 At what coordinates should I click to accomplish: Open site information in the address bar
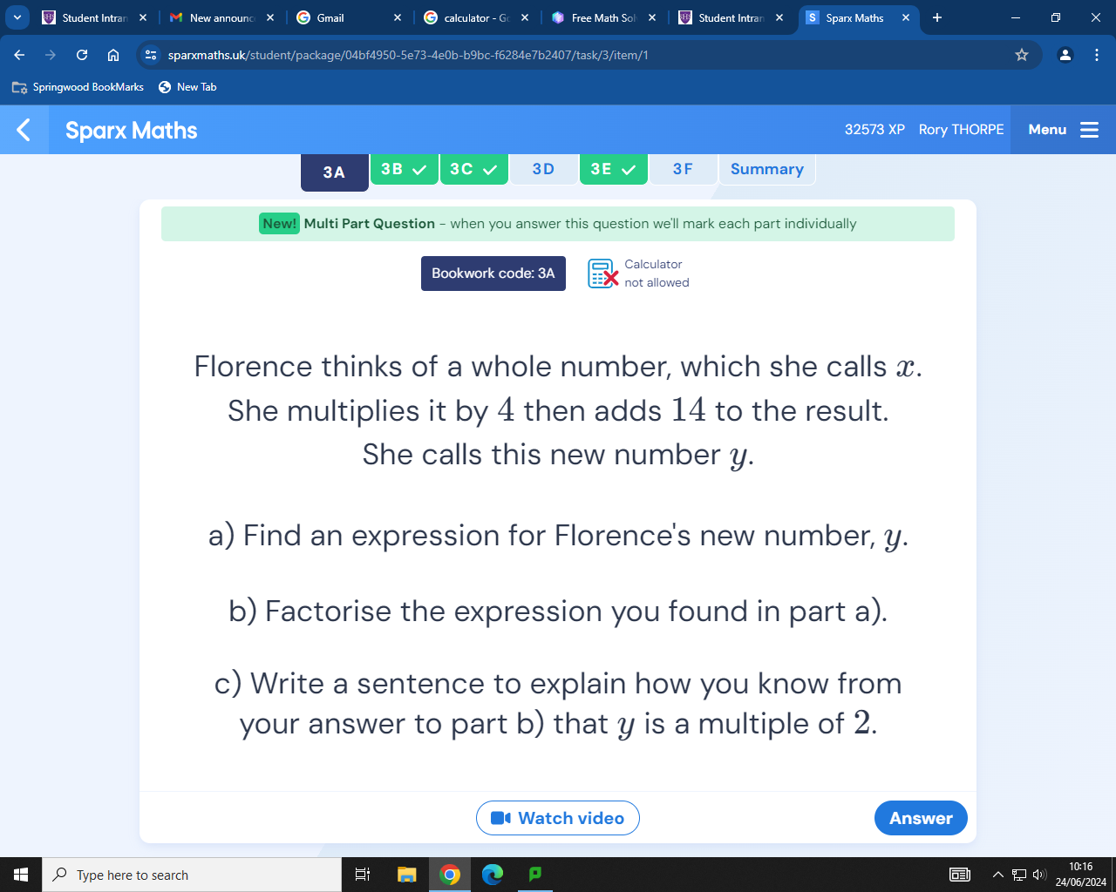point(151,54)
